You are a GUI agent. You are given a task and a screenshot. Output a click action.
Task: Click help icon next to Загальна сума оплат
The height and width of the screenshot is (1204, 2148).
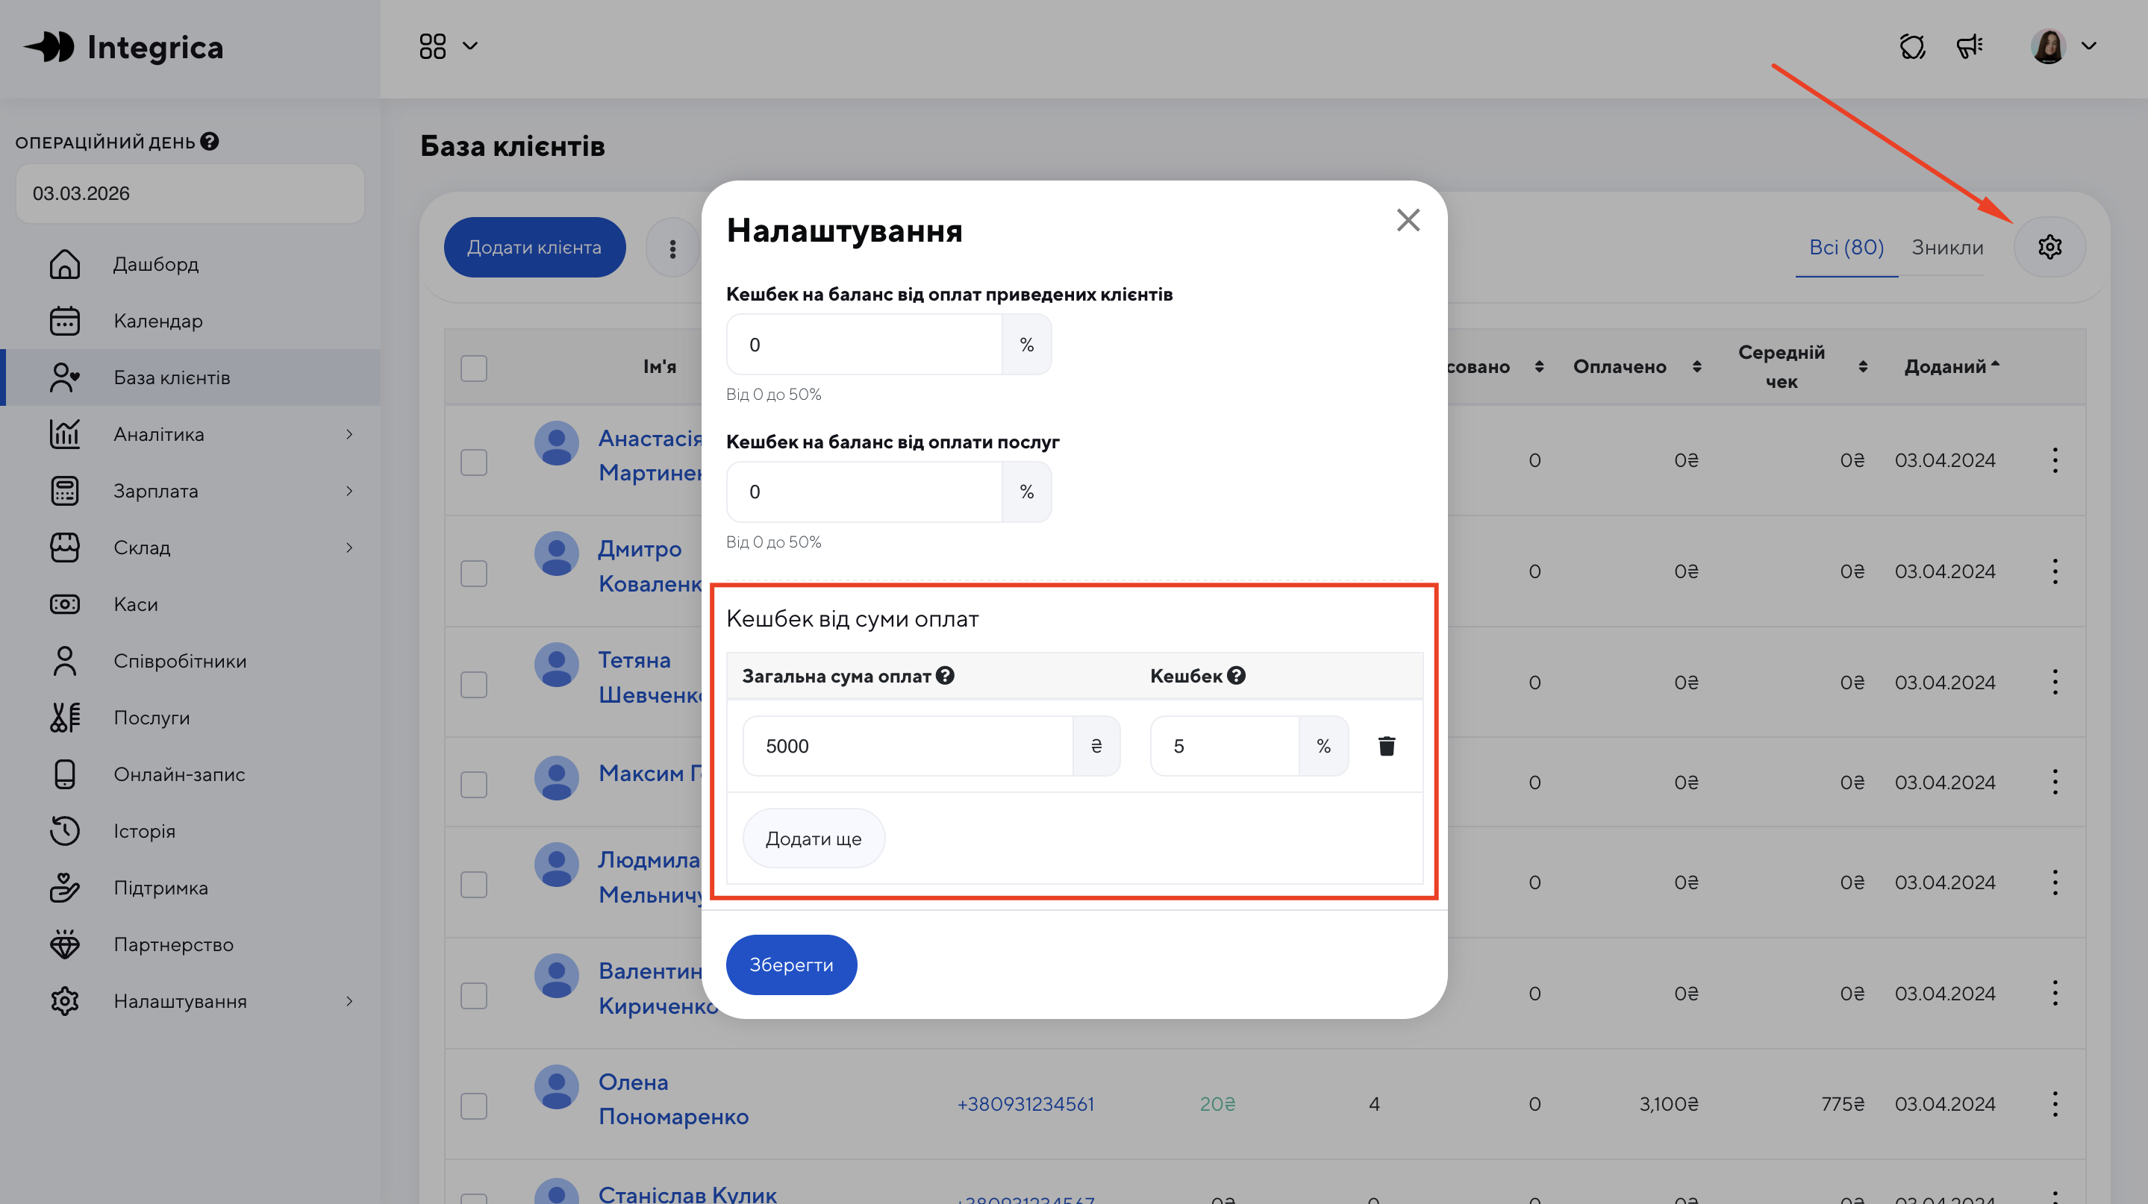[945, 676]
